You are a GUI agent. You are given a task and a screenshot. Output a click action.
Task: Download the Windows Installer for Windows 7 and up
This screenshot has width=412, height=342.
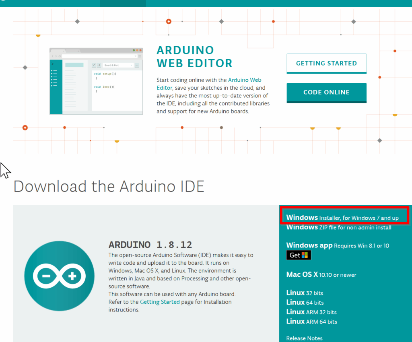coord(342,218)
